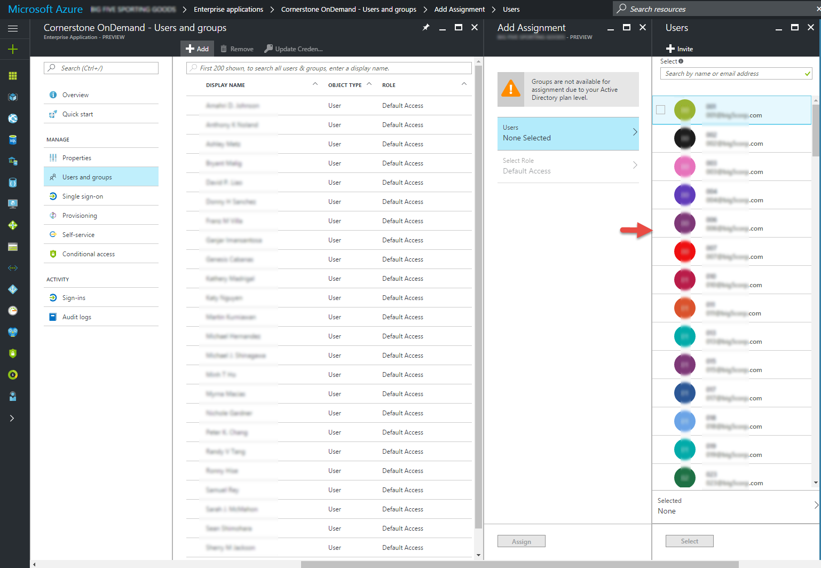Image resolution: width=821 pixels, height=568 pixels.
Task: Open the SQL databases icon in sidebar
Action: 13,140
